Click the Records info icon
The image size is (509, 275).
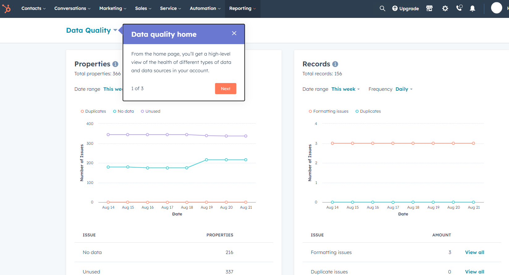(335, 64)
